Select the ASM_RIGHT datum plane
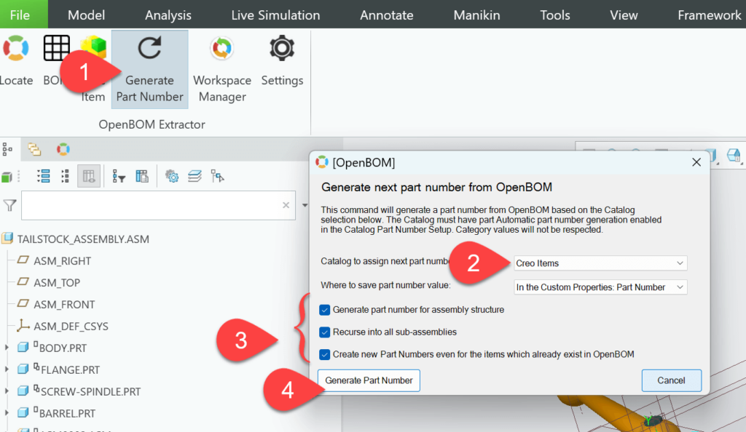The image size is (746, 432). [63, 260]
